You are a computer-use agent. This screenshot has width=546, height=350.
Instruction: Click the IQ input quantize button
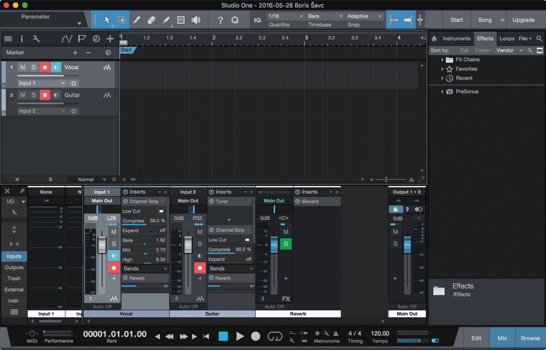[258, 20]
